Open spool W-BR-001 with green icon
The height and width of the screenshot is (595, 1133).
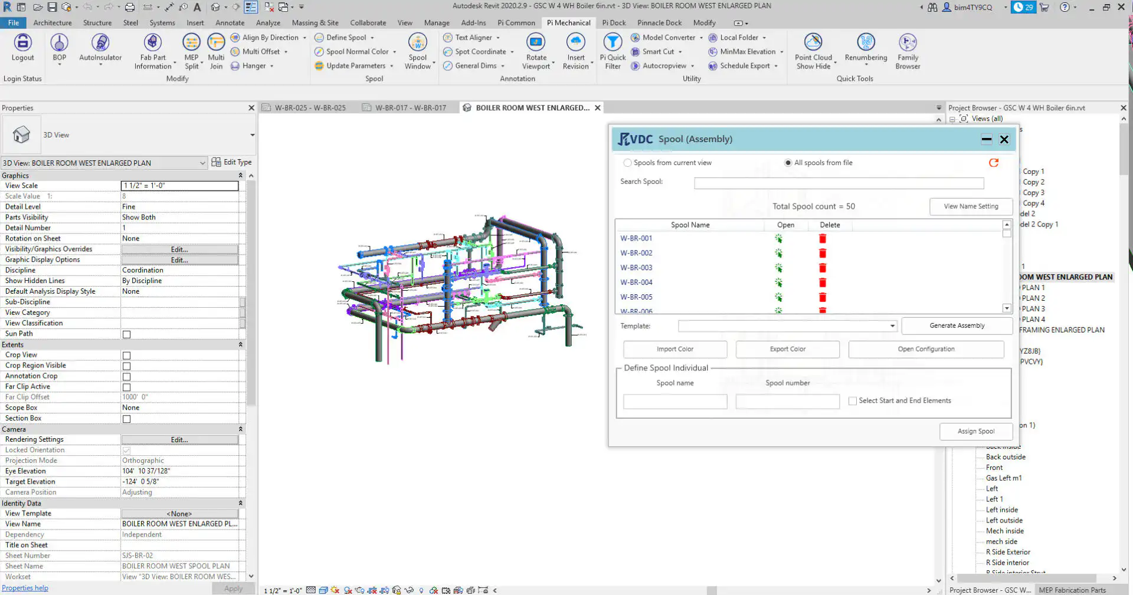(778, 238)
